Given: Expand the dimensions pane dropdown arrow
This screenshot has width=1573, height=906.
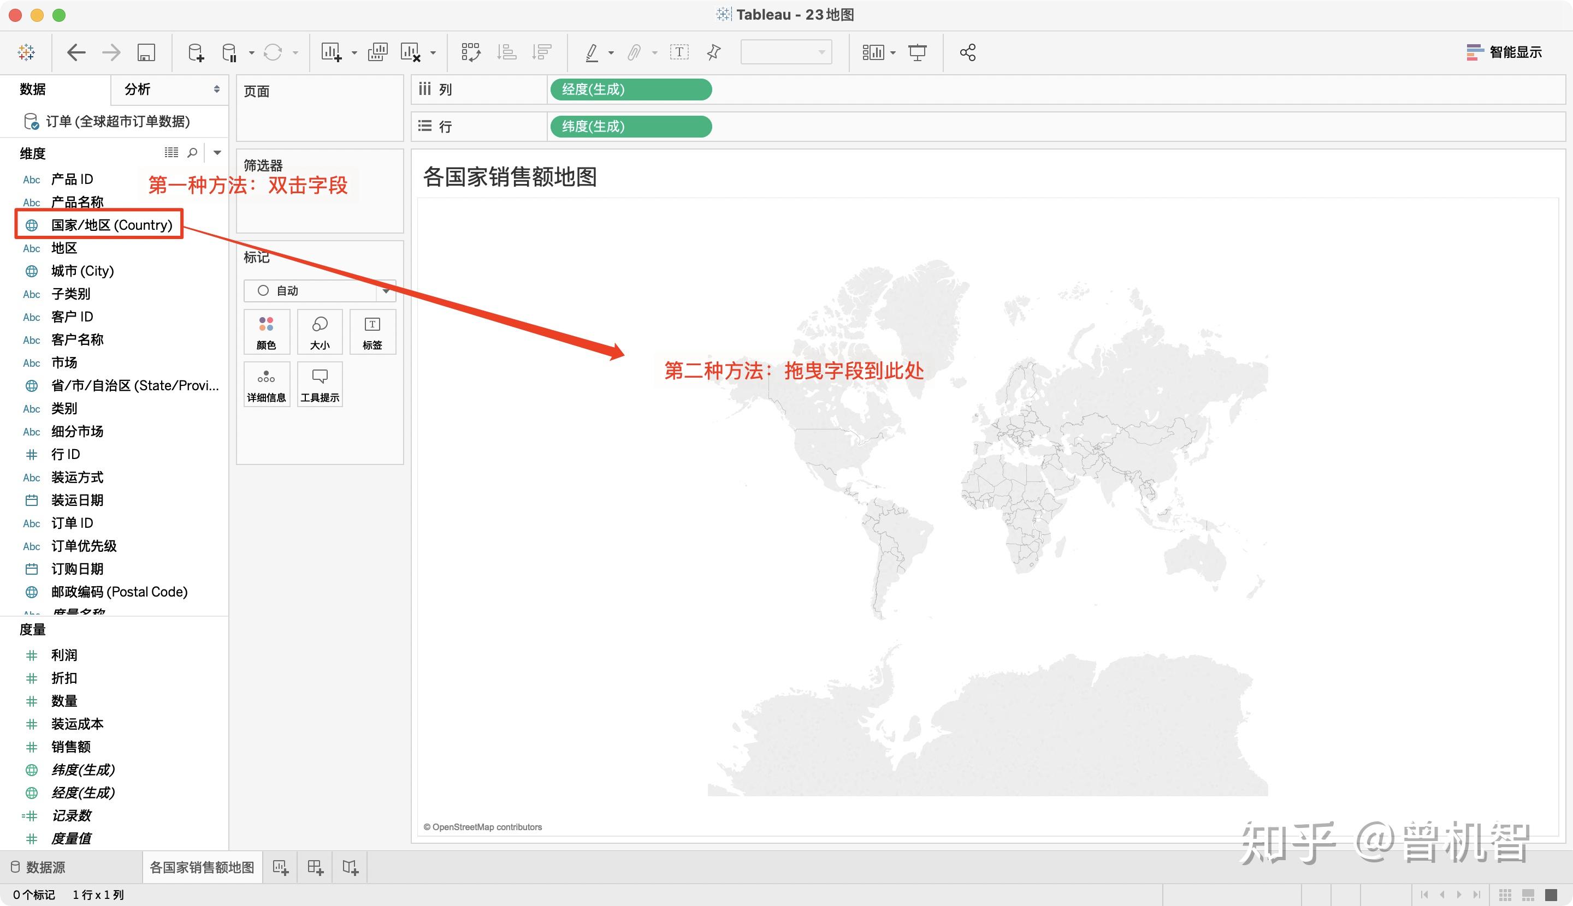Looking at the screenshot, I should [x=217, y=152].
